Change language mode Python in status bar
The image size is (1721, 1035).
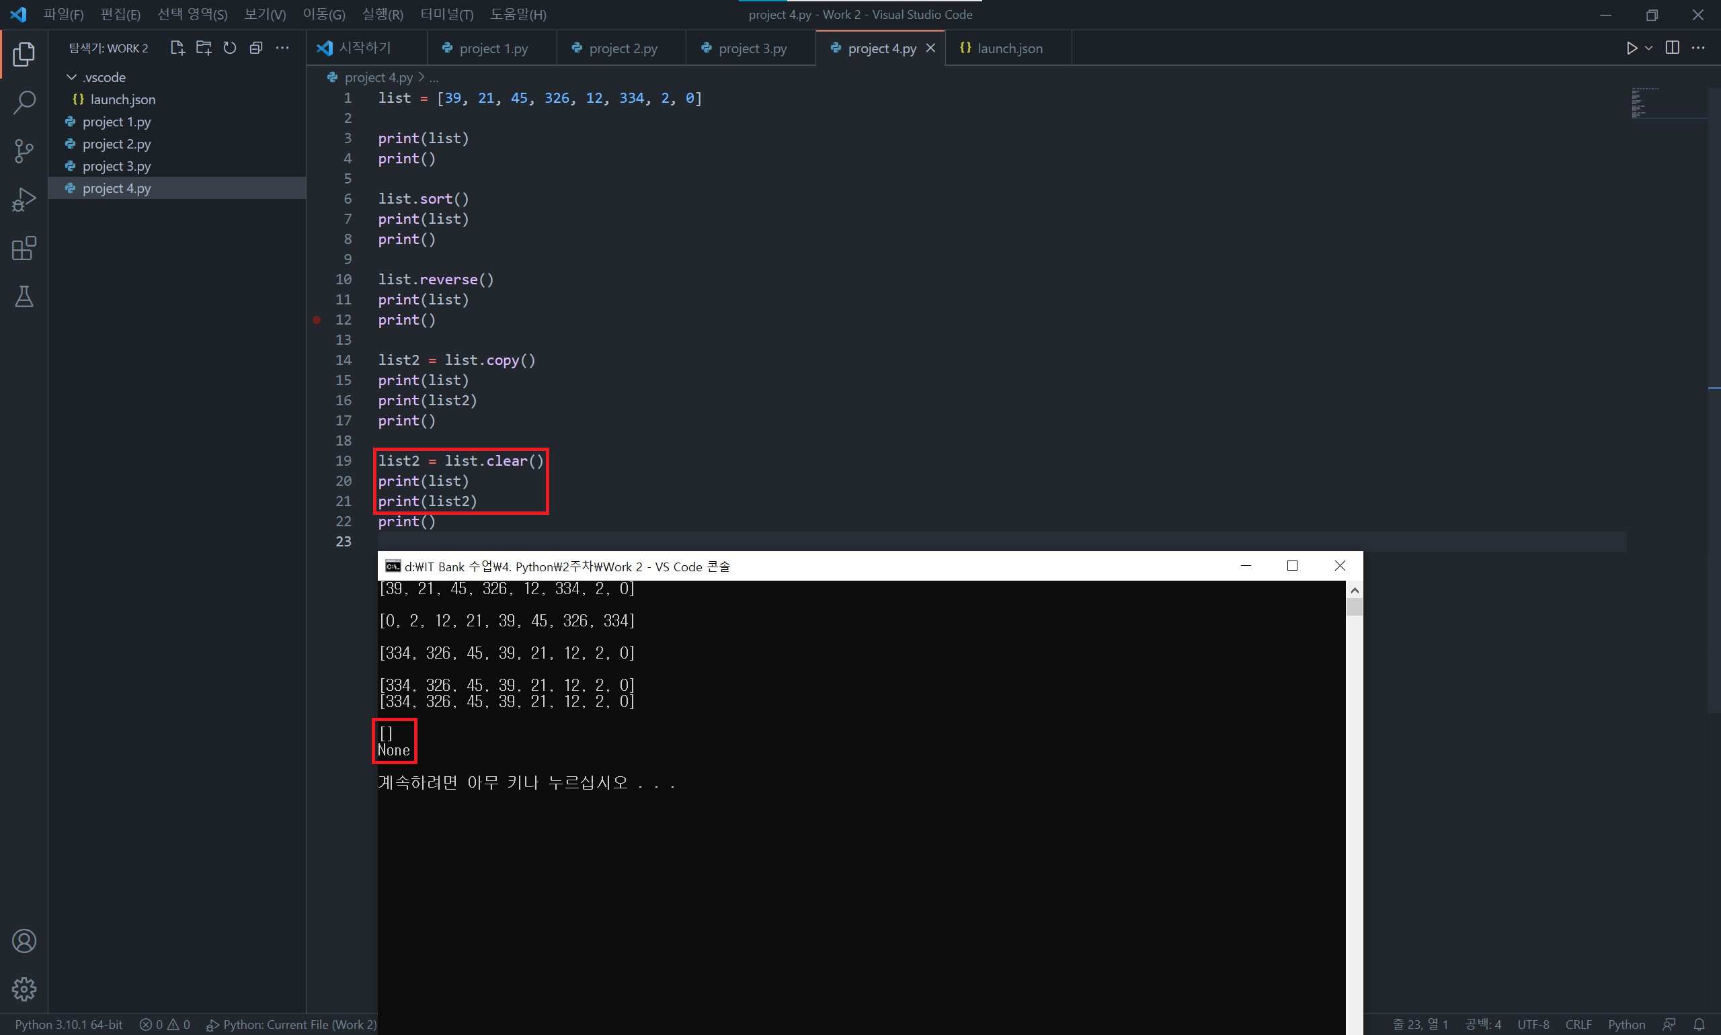coord(1626,1024)
